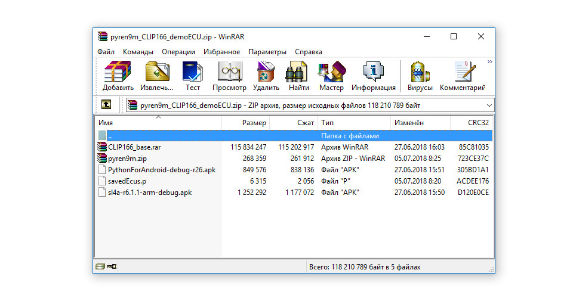Screen dimensions: 573x304
Task: Click the pyren9m.zip archive icon
Action: coord(102,159)
